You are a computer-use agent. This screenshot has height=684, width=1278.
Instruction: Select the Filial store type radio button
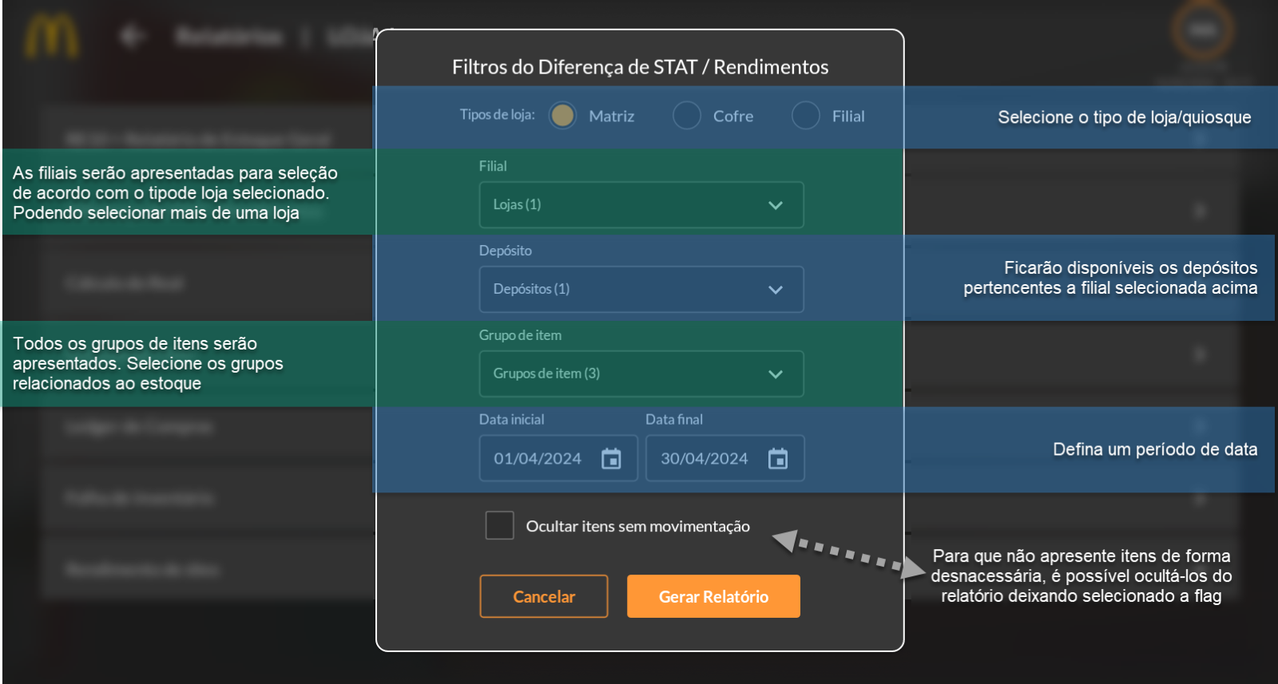coord(806,116)
